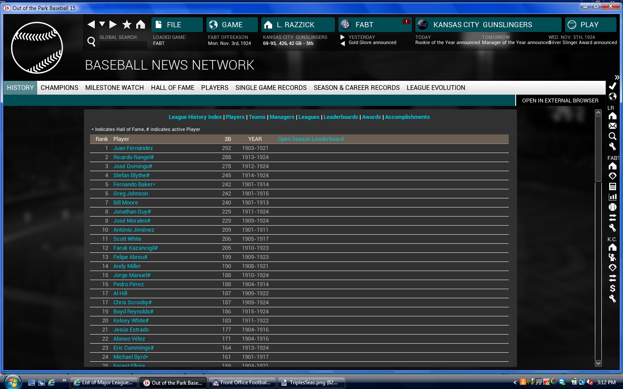Click the red alert badge on FABT menu
Screen dimensions: 623x389
click(x=406, y=22)
